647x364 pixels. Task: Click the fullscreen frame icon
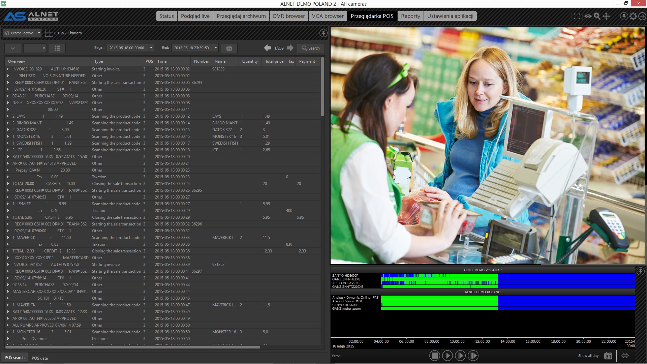pyautogui.click(x=577, y=16)
